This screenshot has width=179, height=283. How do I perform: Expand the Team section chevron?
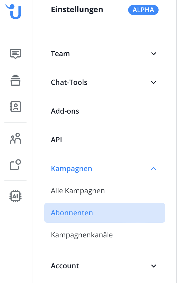tap(154, 54)
